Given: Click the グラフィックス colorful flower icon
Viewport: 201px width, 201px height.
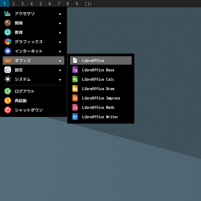Looking at the screenshot, I should point(8,42).
